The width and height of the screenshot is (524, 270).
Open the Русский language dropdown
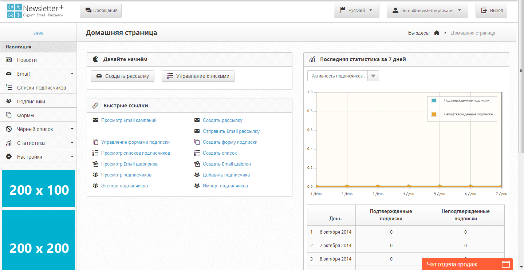[x=356, y=11]
